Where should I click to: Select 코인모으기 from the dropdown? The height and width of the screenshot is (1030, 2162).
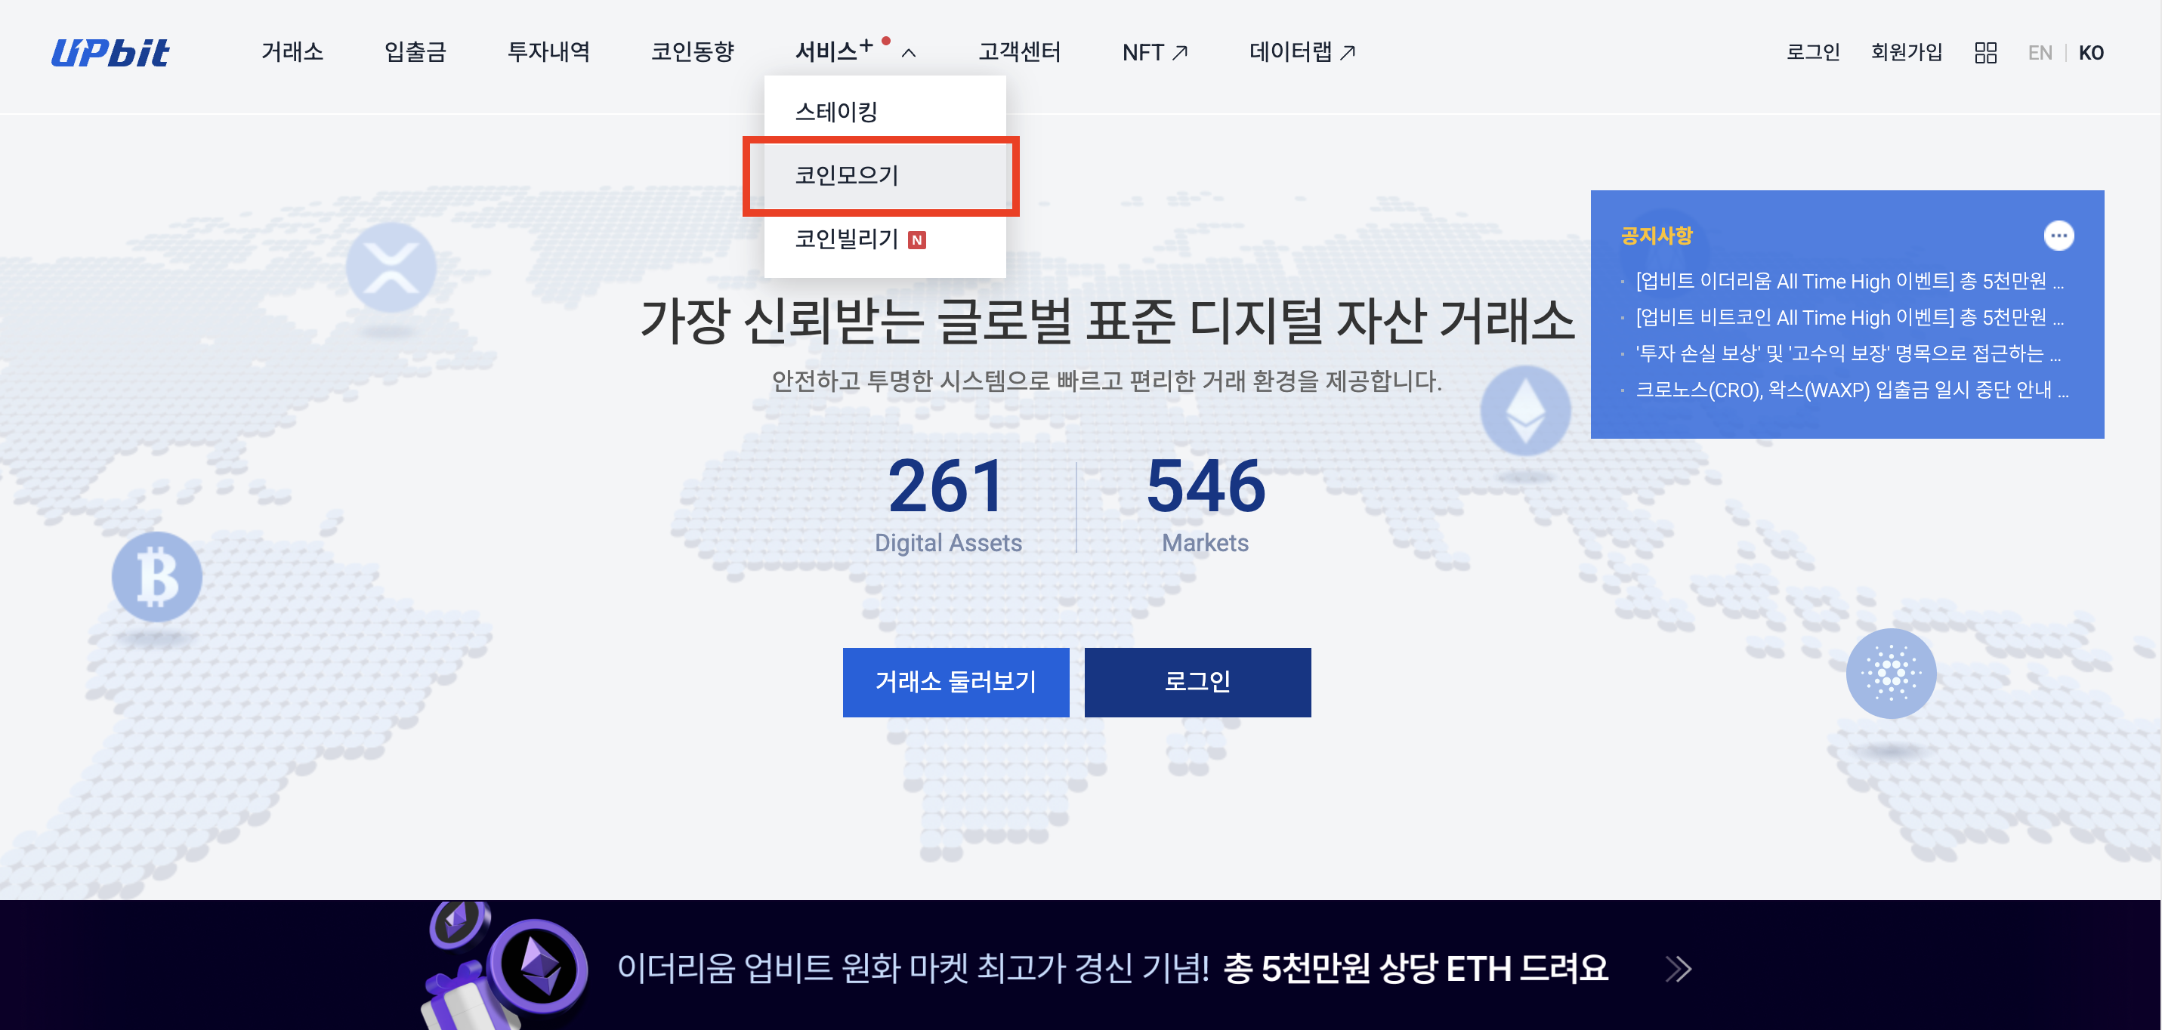[x=846, y=175]
